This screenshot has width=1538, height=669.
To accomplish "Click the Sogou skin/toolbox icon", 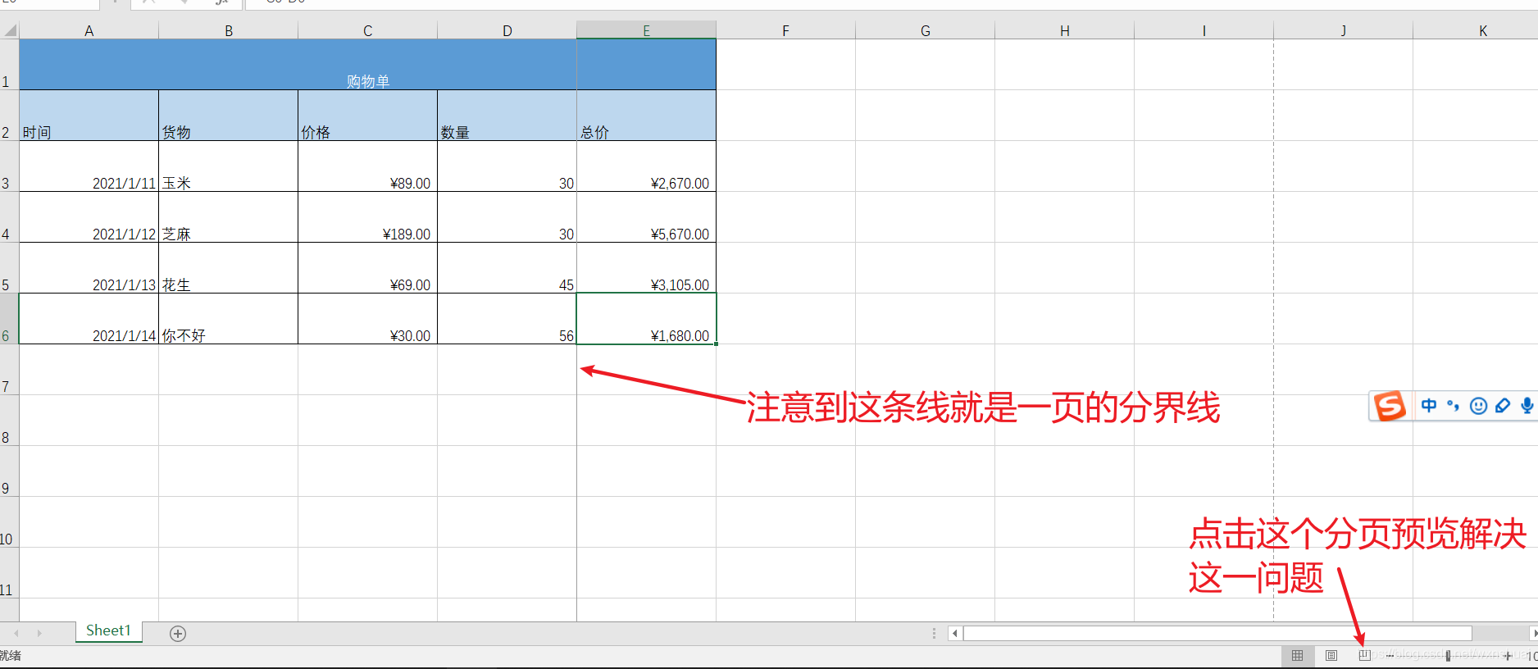I will (1503, 406).
